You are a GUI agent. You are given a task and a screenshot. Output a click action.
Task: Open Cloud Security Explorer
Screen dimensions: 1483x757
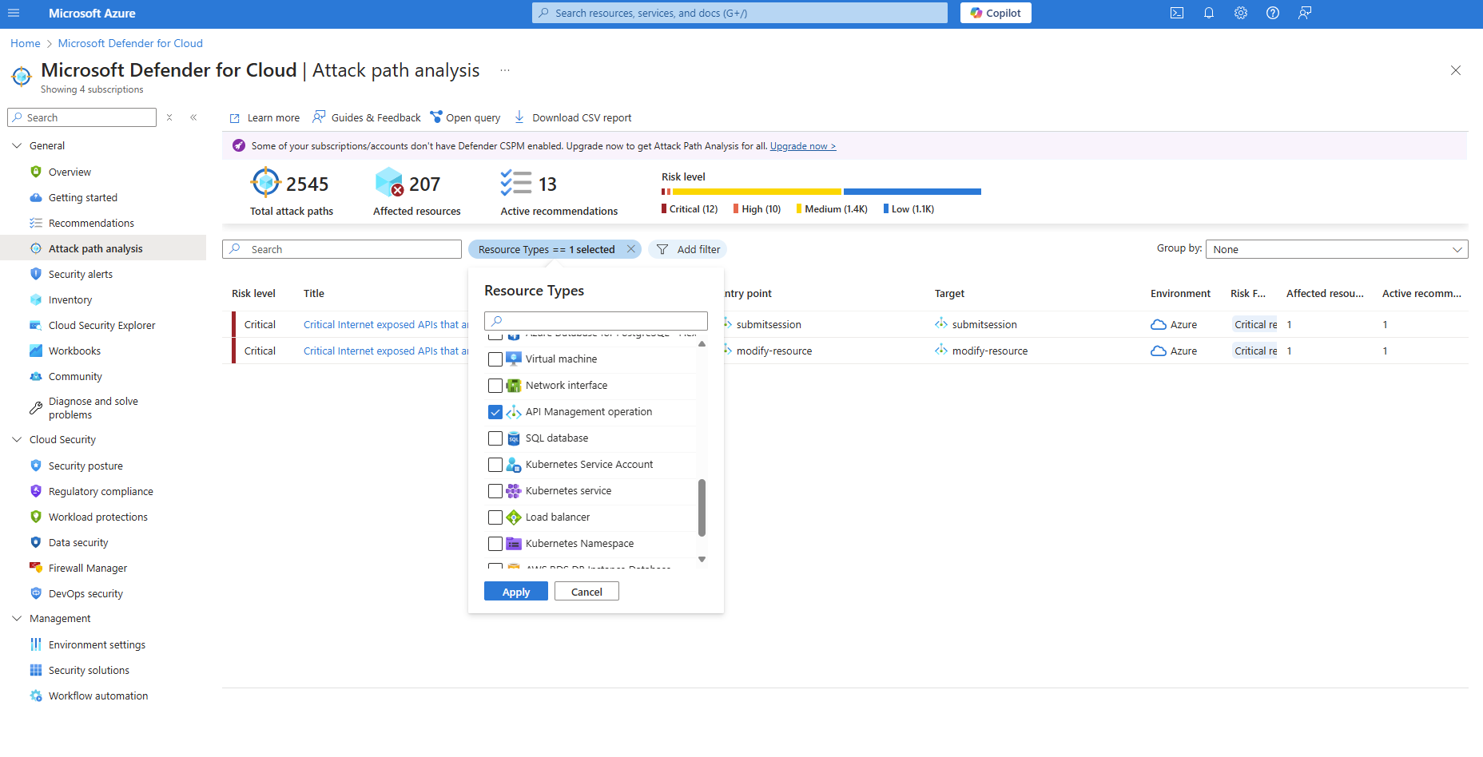[101, 325]
